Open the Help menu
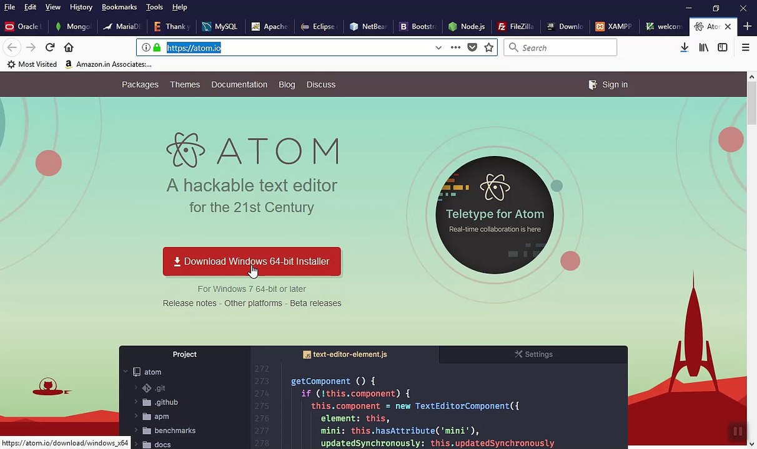This screenshot has width=757, height=449. tap(179, 7)
